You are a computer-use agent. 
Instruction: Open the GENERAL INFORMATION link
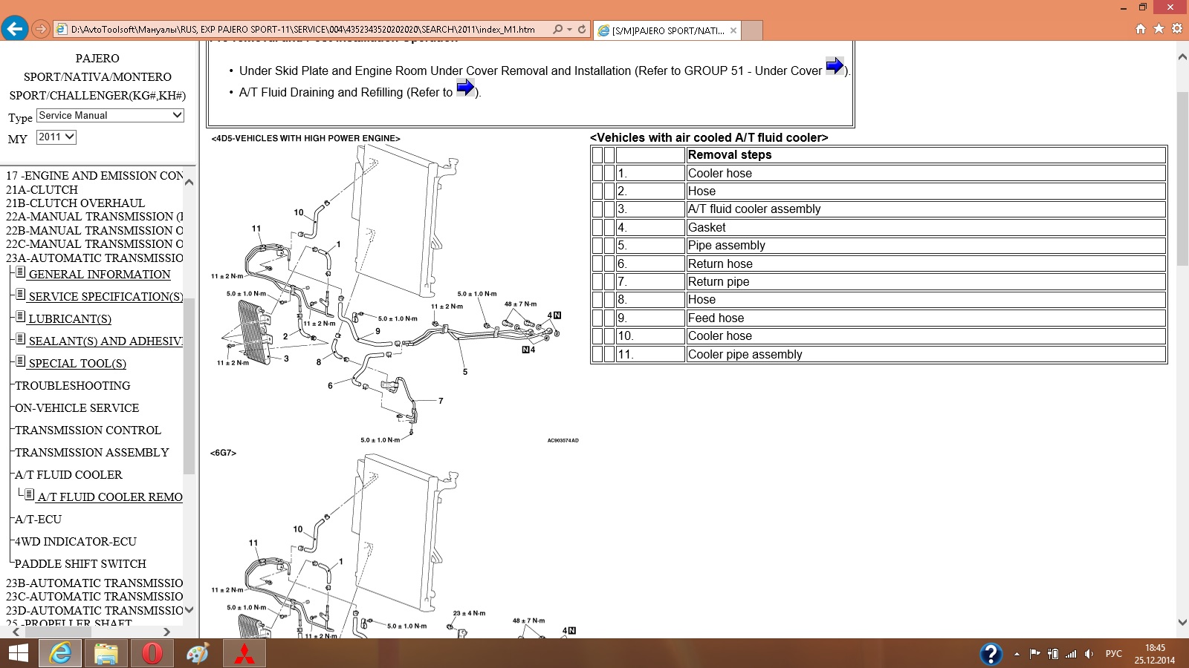(x=99, y=275)
